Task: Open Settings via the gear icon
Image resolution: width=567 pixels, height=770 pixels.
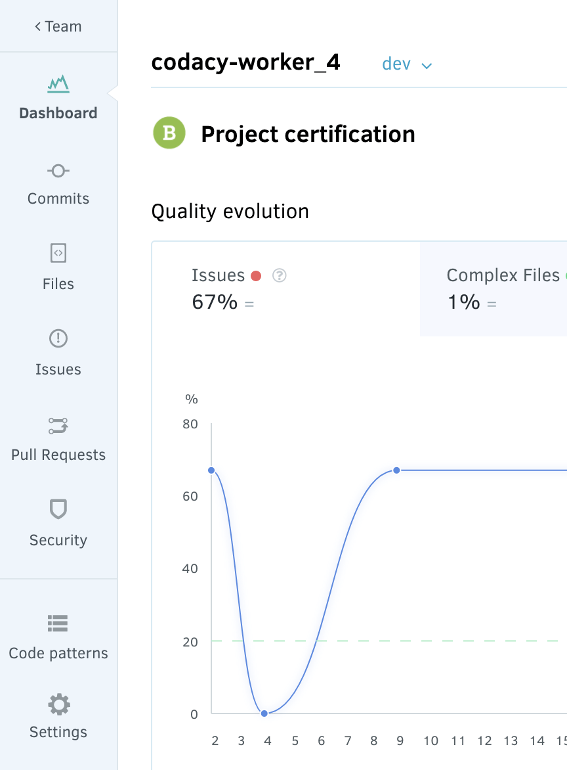Action: 58,704
